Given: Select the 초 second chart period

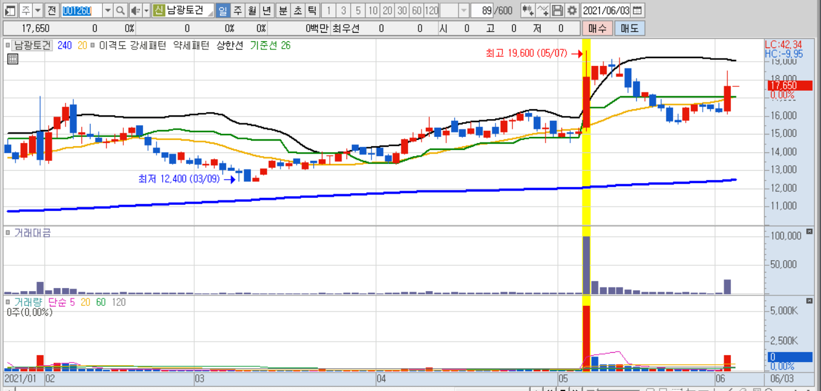Looking at the screenshot, I should (297, 10).
